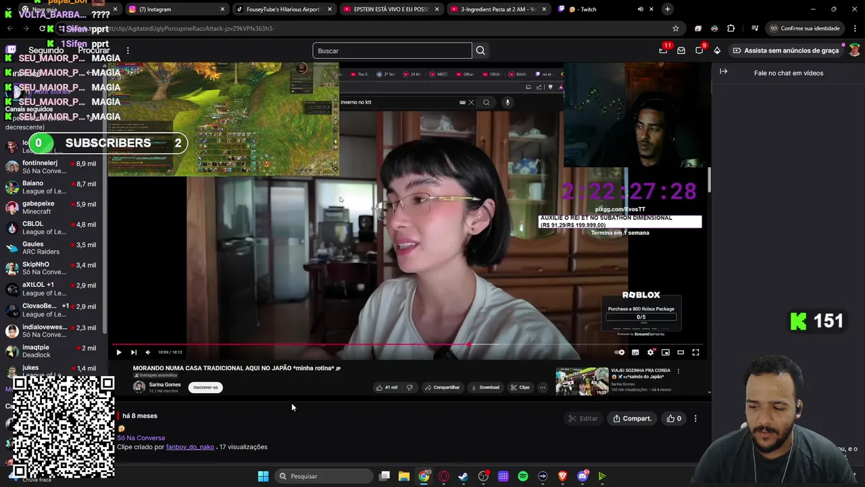This screenshot has width=865, height=487.
Task: Like the YouTube video with 41 mil
Action: (x=387, y=388)
